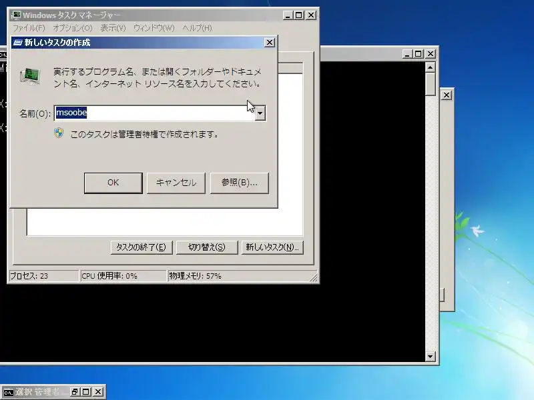Click the Task Manager resize grip

pyautogui.click(x=314, y=277)
